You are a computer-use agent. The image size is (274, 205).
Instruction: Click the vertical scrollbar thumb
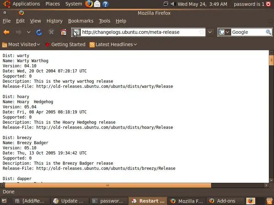point(271,60)
